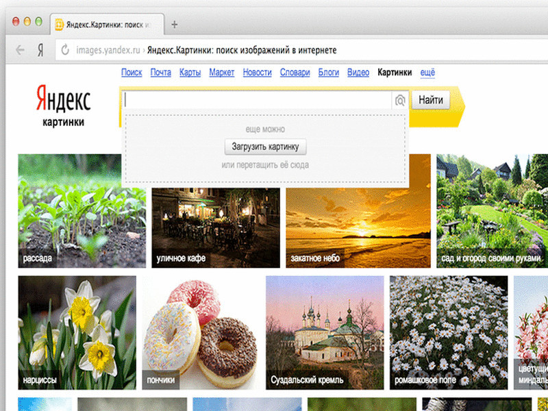
Task: Reload the page with the refresh icon
Action: [x=65, y=50]
